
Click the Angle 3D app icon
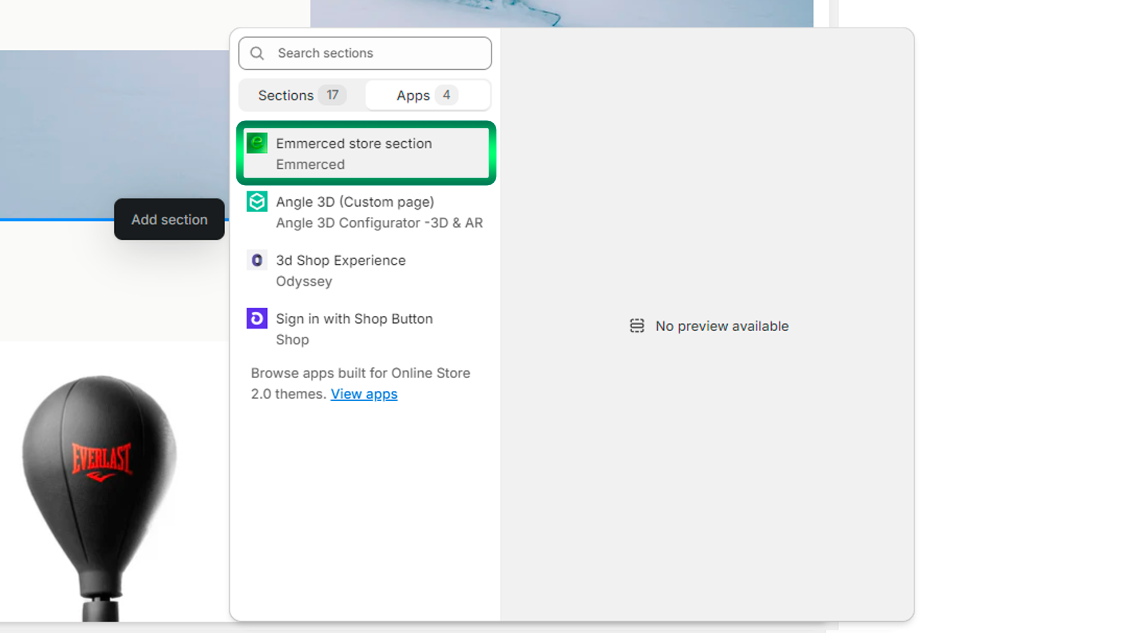tap(257, 202)
